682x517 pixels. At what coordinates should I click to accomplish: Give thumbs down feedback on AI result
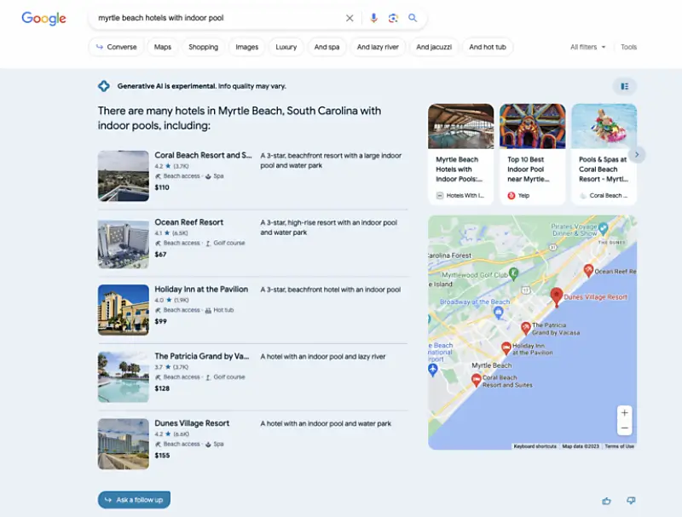(631, 501)
